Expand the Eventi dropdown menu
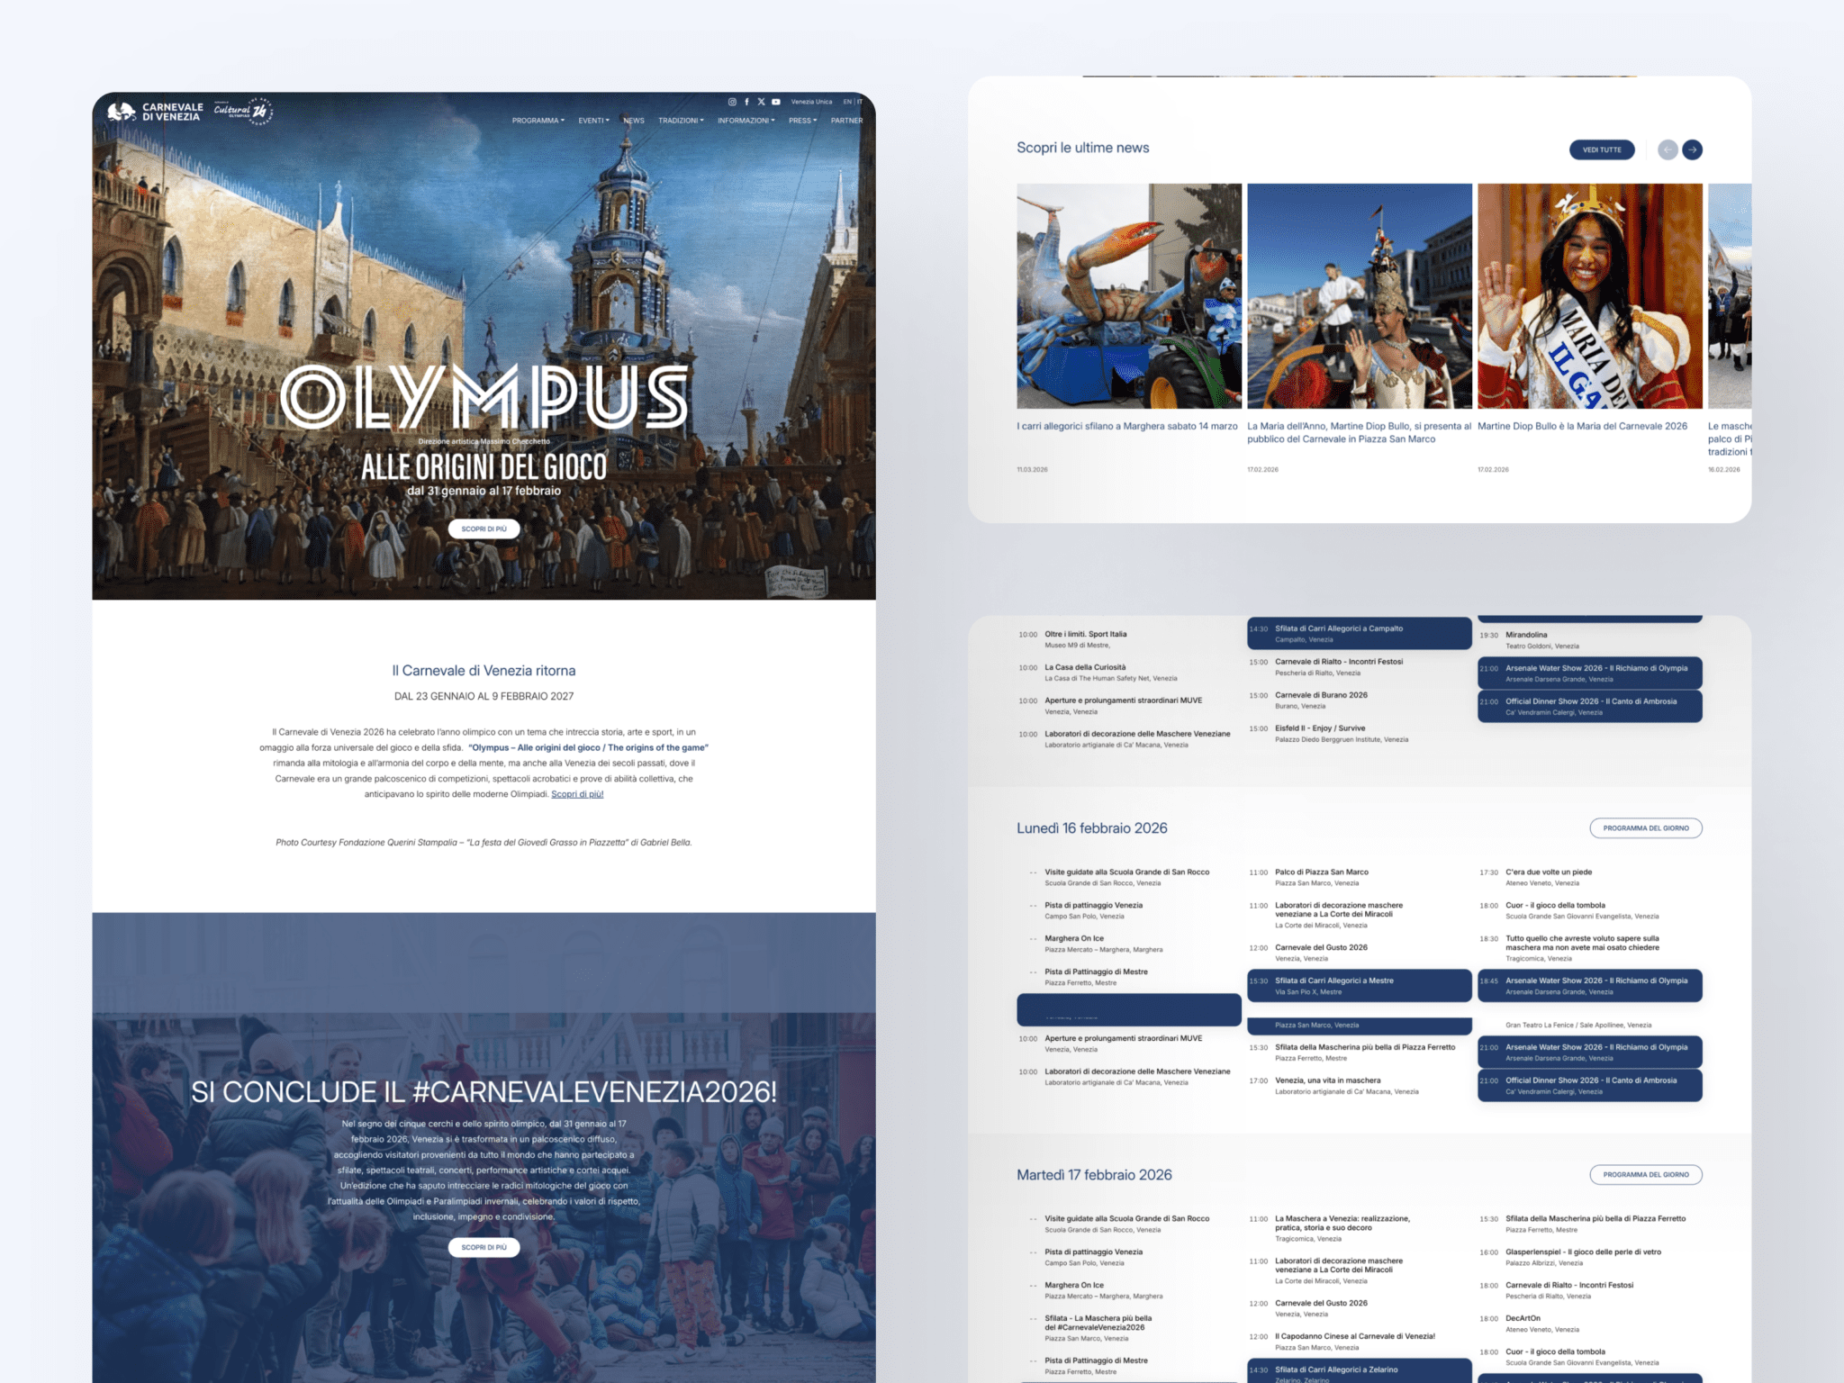The height and width of the screenshot is (1383, 1844). pyautogui.click(x=593, y=121)
